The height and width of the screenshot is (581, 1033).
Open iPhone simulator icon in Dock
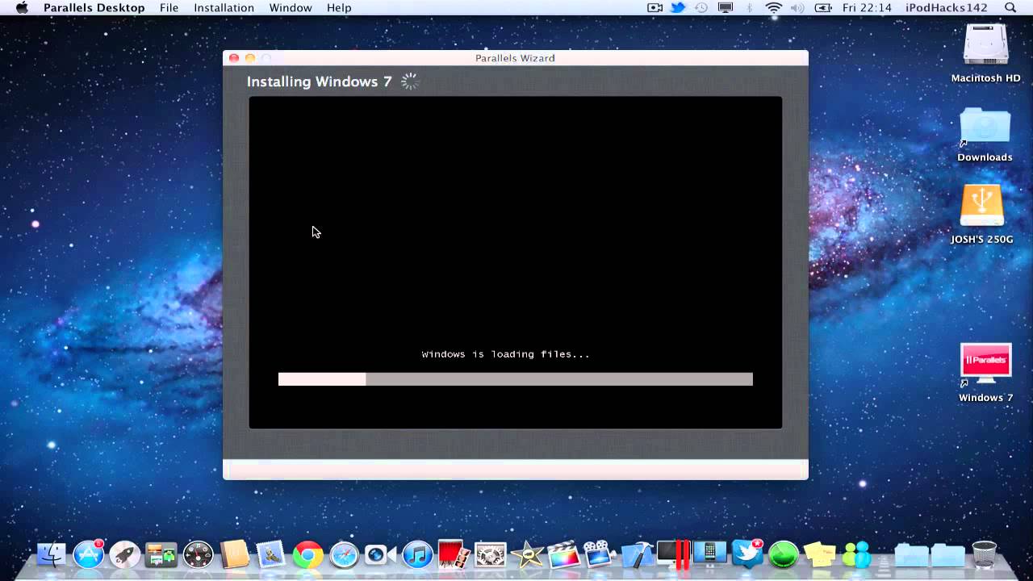pos(710,554)
